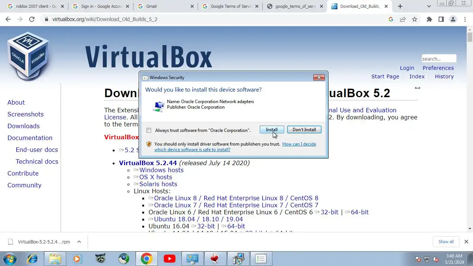Open Oracle Linux 8 / CentOS 8 link
473x266 pixels.
pos(236,198)
